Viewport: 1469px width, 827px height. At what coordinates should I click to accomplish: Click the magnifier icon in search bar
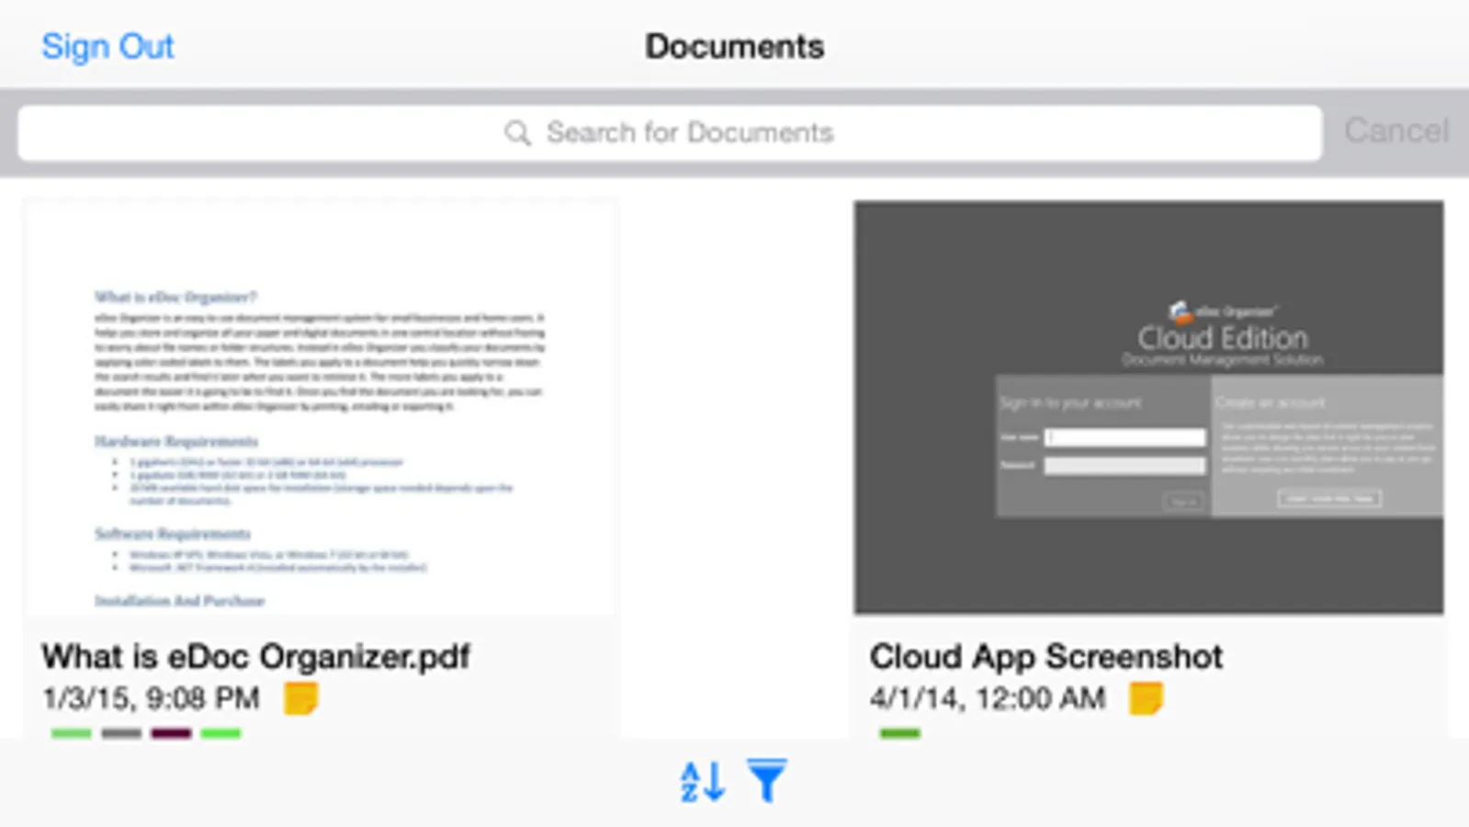517,133
